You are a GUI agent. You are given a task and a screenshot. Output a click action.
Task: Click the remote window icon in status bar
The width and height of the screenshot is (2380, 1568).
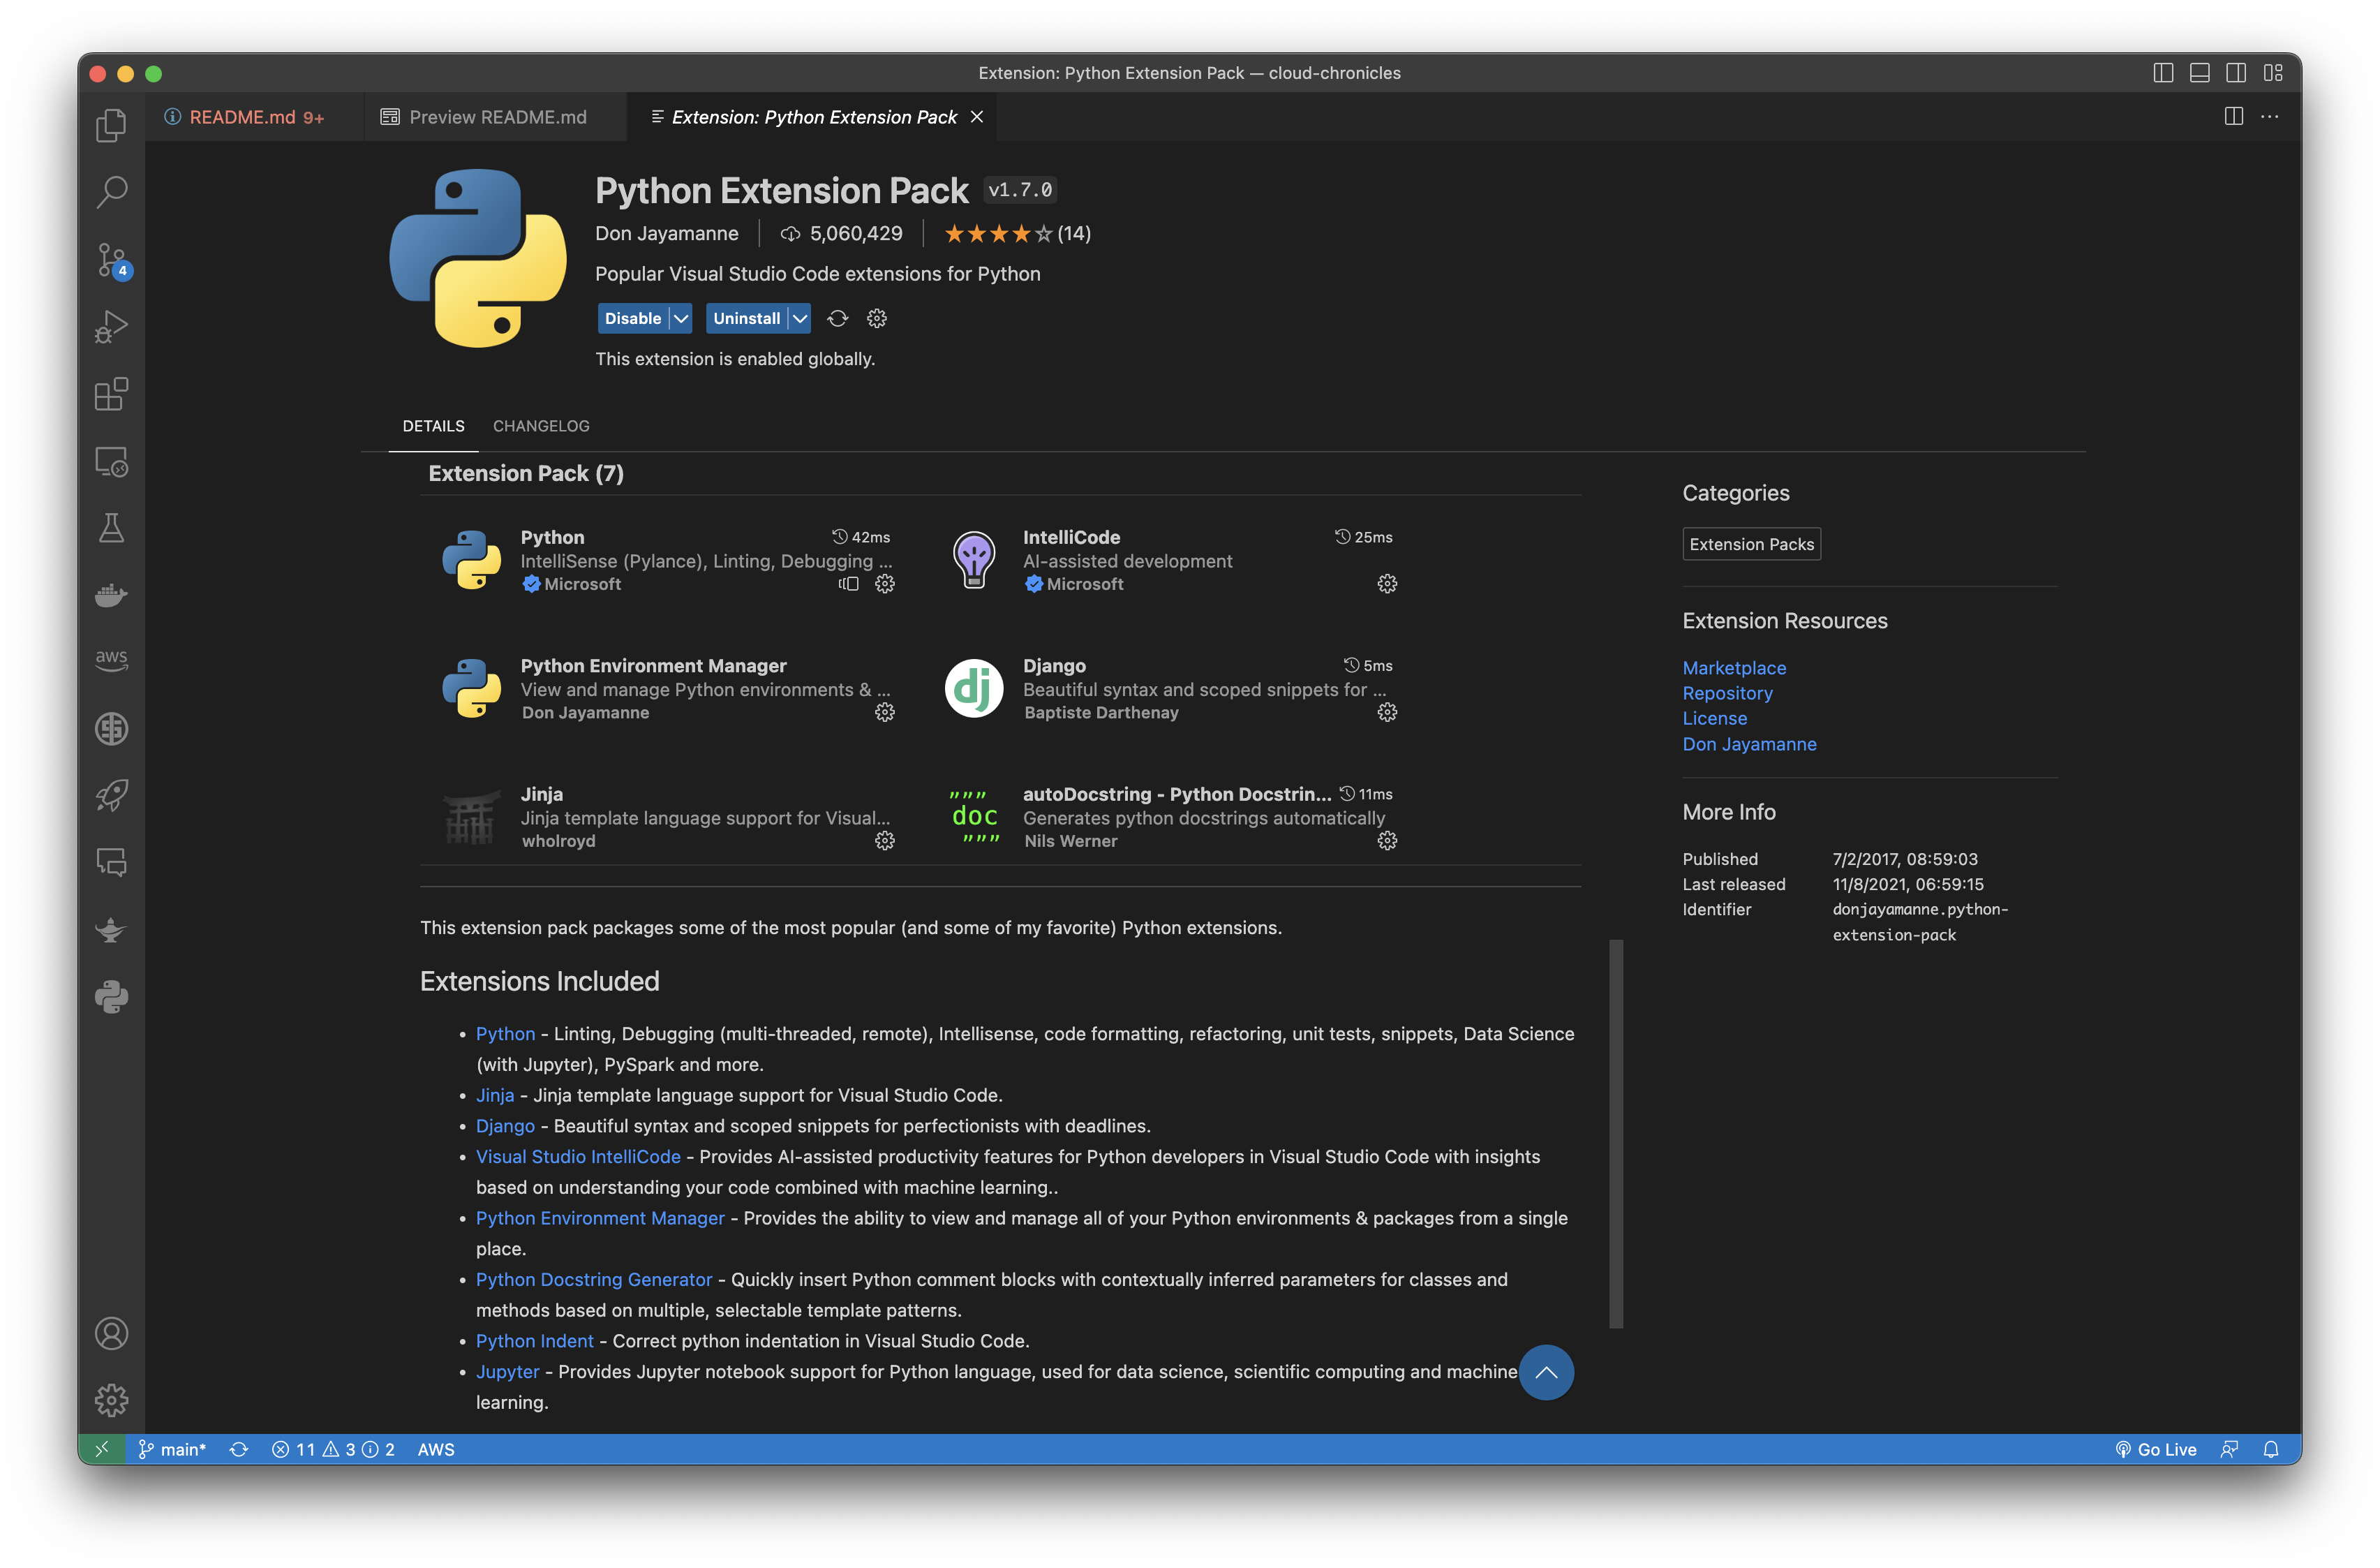click(102, 1449)
